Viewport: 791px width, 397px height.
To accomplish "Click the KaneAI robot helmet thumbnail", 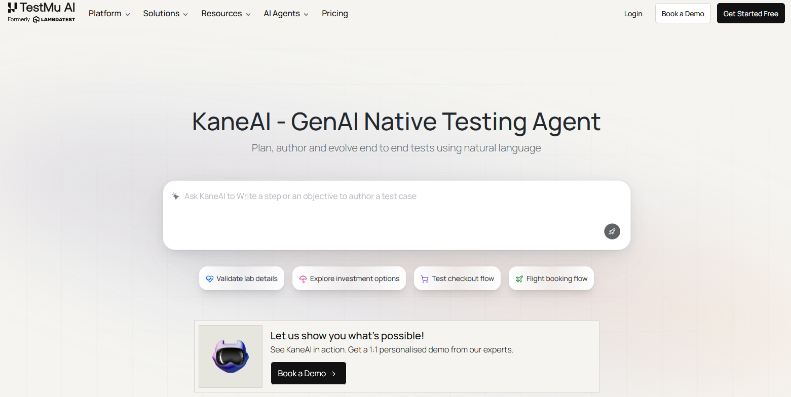I will [231, 356].
